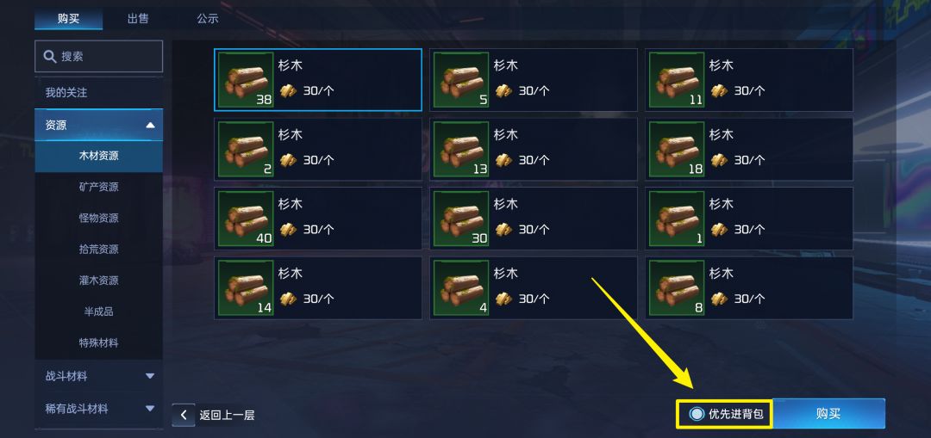Click the search magnifier icon
Viewport: 931px width, 438px height.
(50, 56)
